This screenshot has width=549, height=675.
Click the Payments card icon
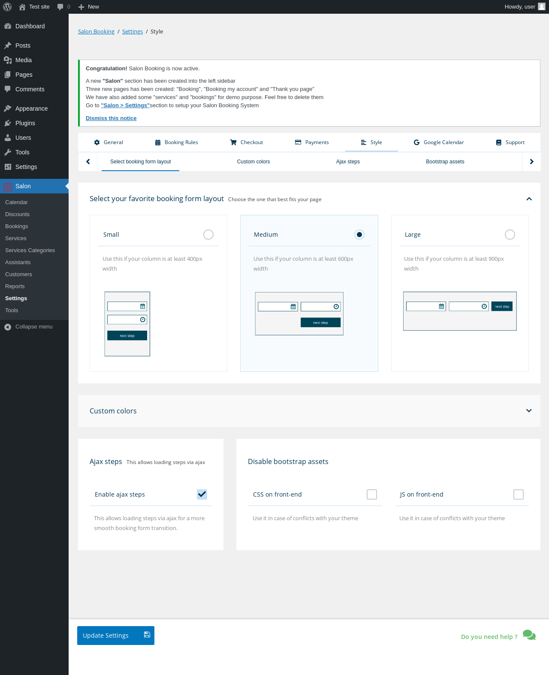(298, 142)
